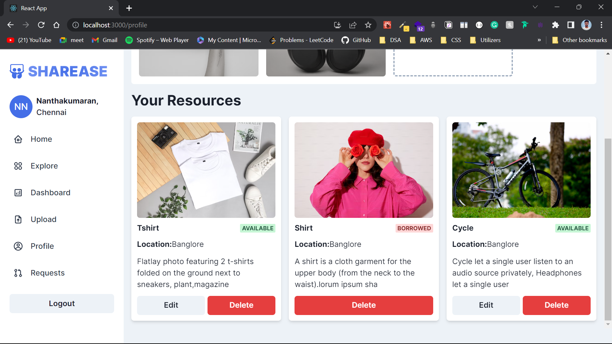Open the browser Extensions puzzle icon
Screen dimensions: 612x344
[556, 25]
